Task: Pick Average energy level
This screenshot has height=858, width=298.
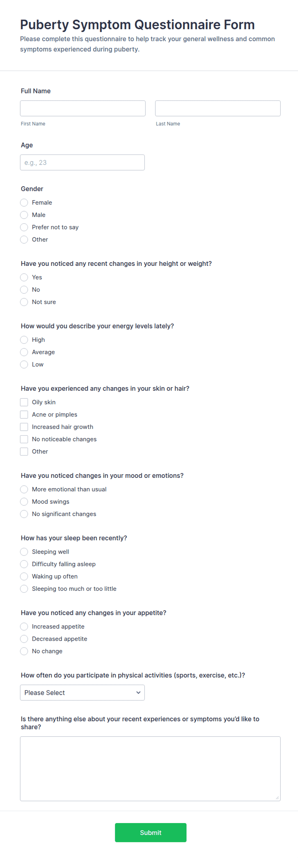Action: (x=24, y=352)
